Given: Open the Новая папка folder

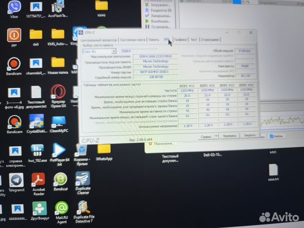Looking at the screenshot, I should point(58,65).
